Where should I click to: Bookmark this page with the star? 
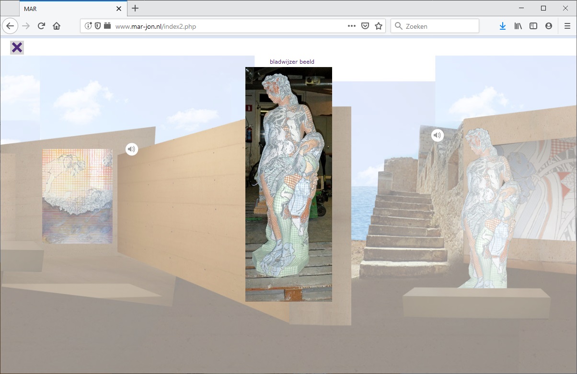[x=379, y=26]
